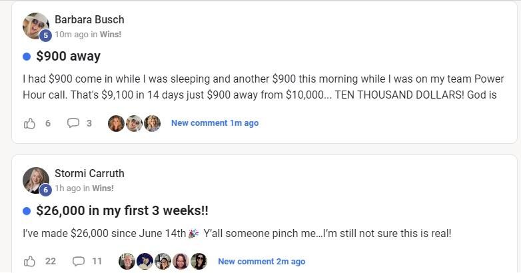Screen dimensions: 521x273
Task: Open the "$900 away" post title
Action: click(x=68, y=57)
